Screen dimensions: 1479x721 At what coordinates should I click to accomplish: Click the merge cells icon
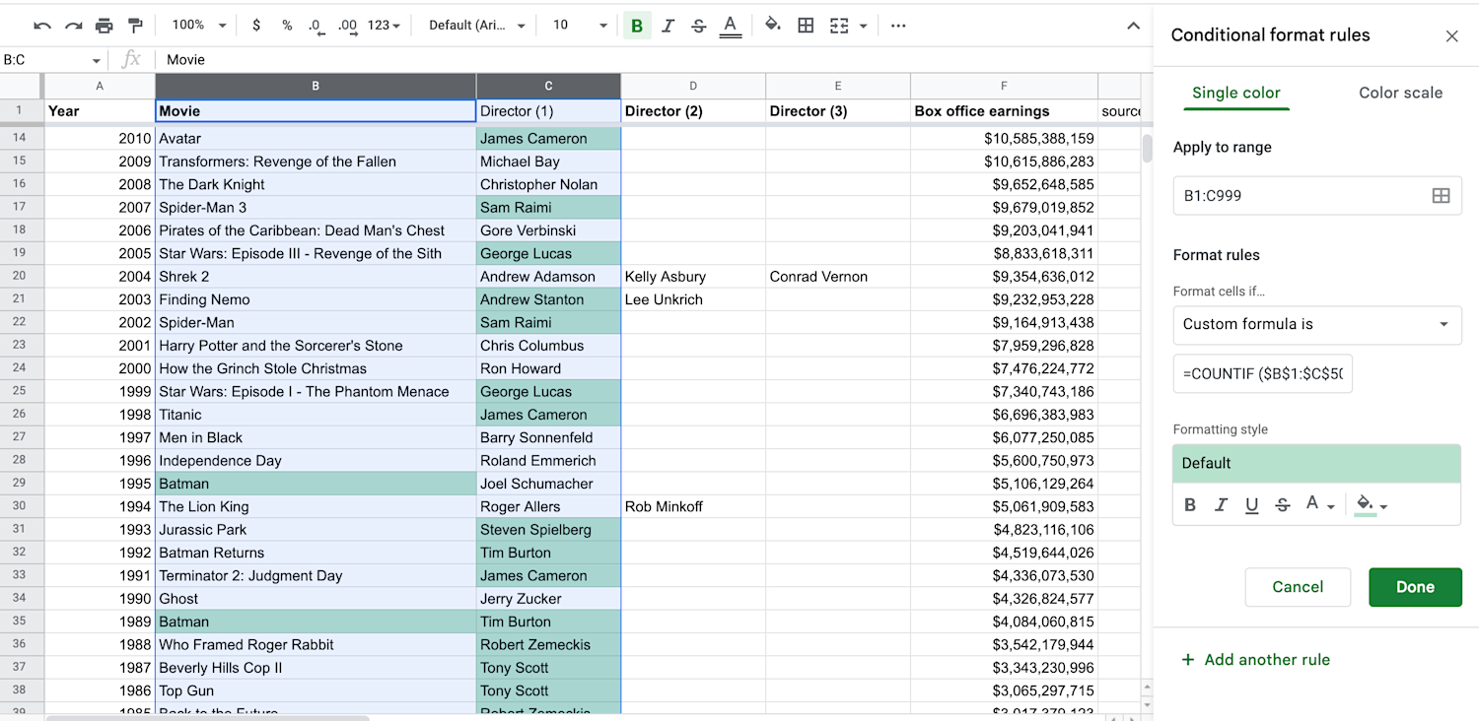click(839, 26)
